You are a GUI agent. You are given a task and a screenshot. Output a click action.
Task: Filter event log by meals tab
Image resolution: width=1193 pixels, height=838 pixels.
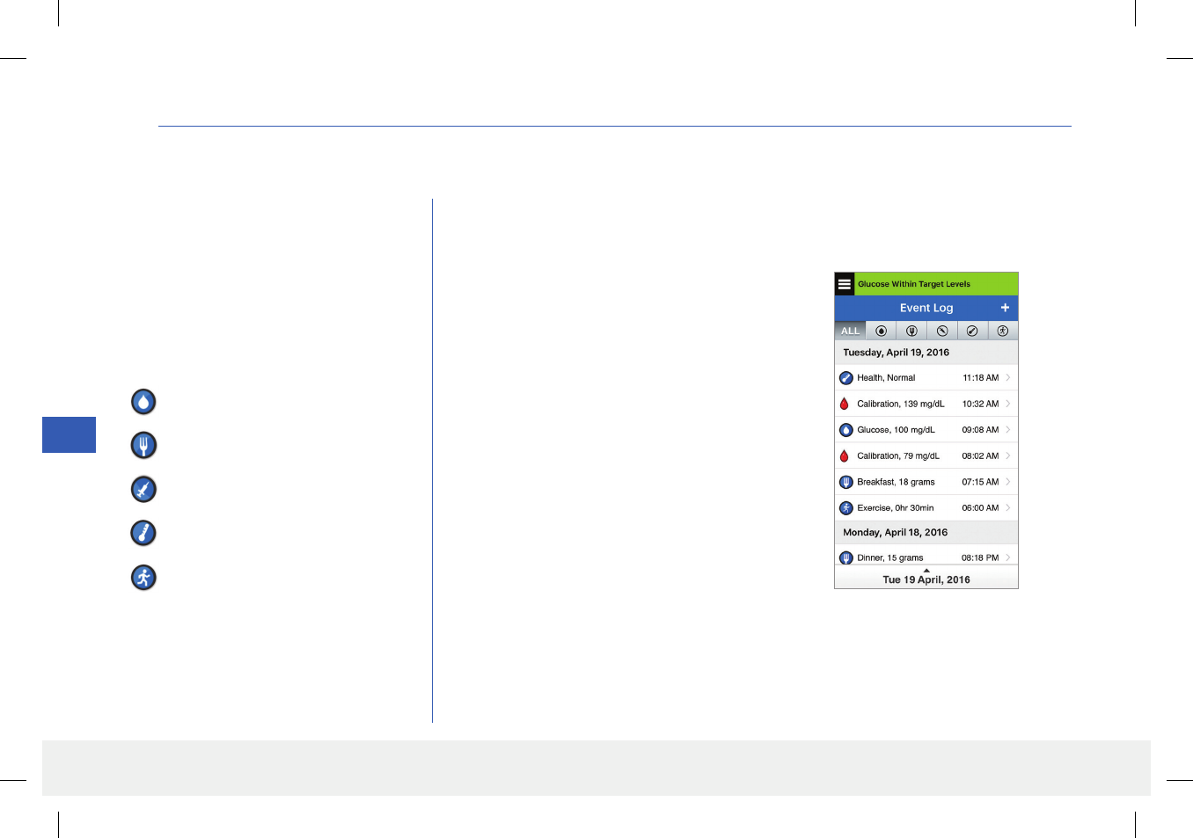tap(911, 331)
